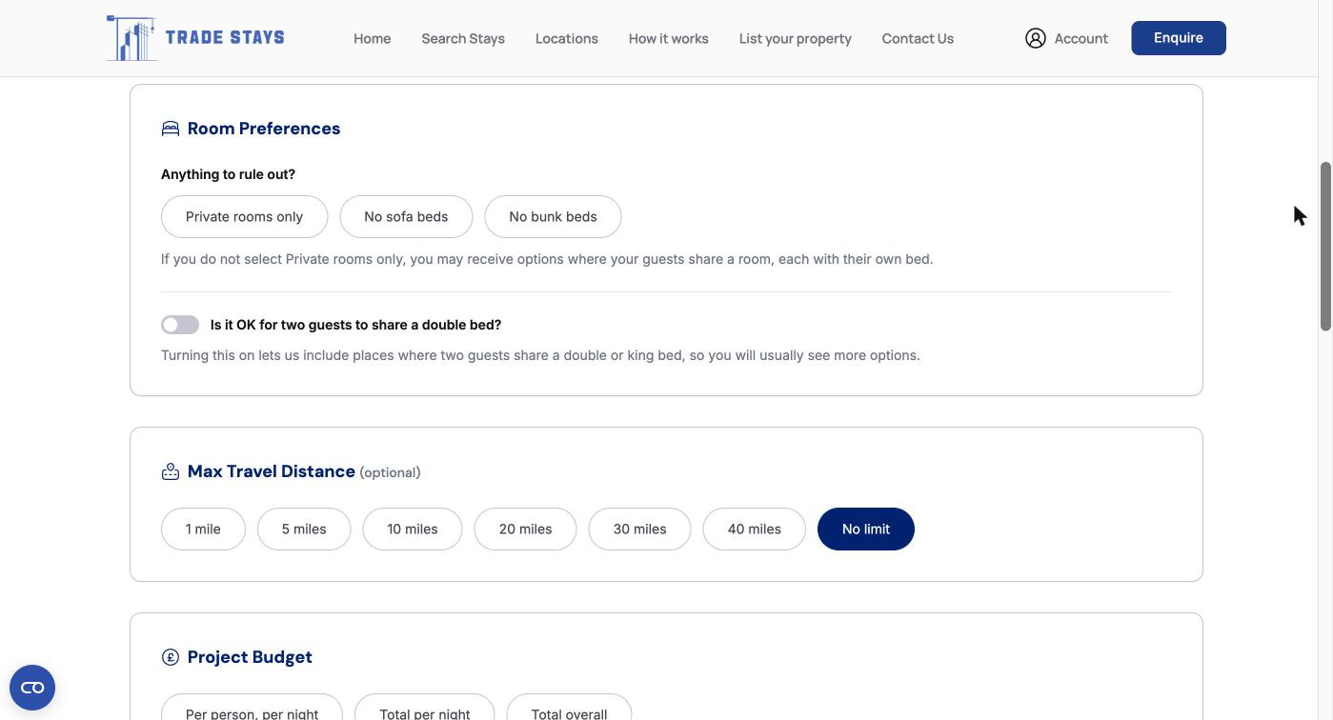The height and width of the screenshot is (720, 1333).
Task: Click the 'Anything to rule out?' label
Action: pyautogui.click(x=229, y=174)
